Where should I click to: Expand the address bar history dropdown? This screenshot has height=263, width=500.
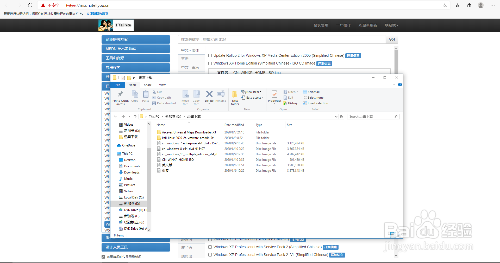[x=336, y=117]
